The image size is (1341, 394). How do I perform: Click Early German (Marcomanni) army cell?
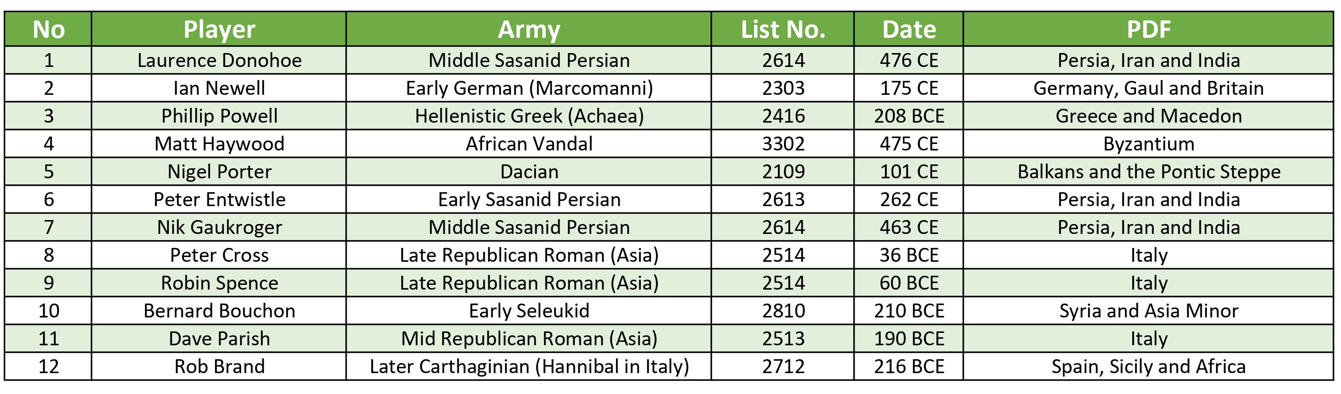click(529, 88)
